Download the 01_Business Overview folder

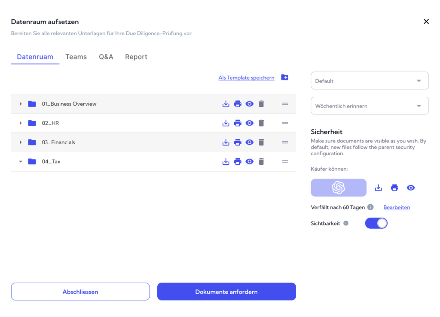click(x=226, y=104)
